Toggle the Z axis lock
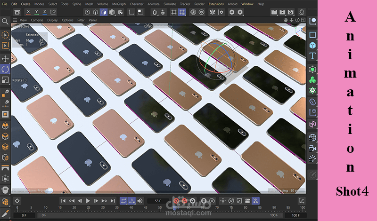 coord(45,12)
